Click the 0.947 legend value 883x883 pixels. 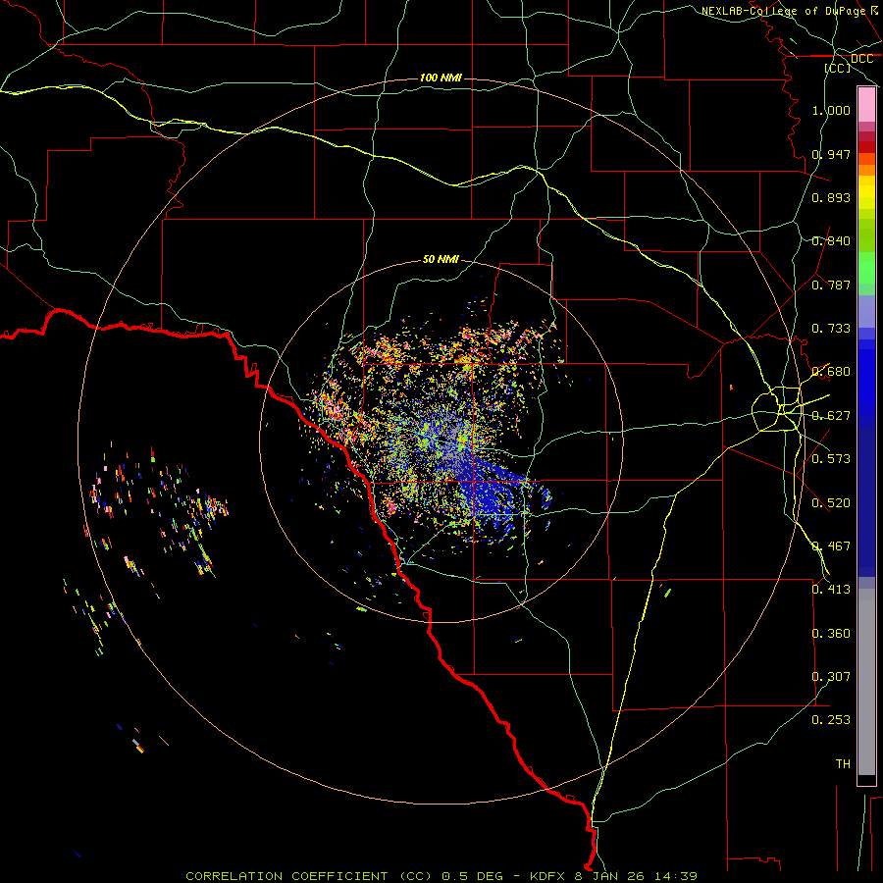point(831,154)
